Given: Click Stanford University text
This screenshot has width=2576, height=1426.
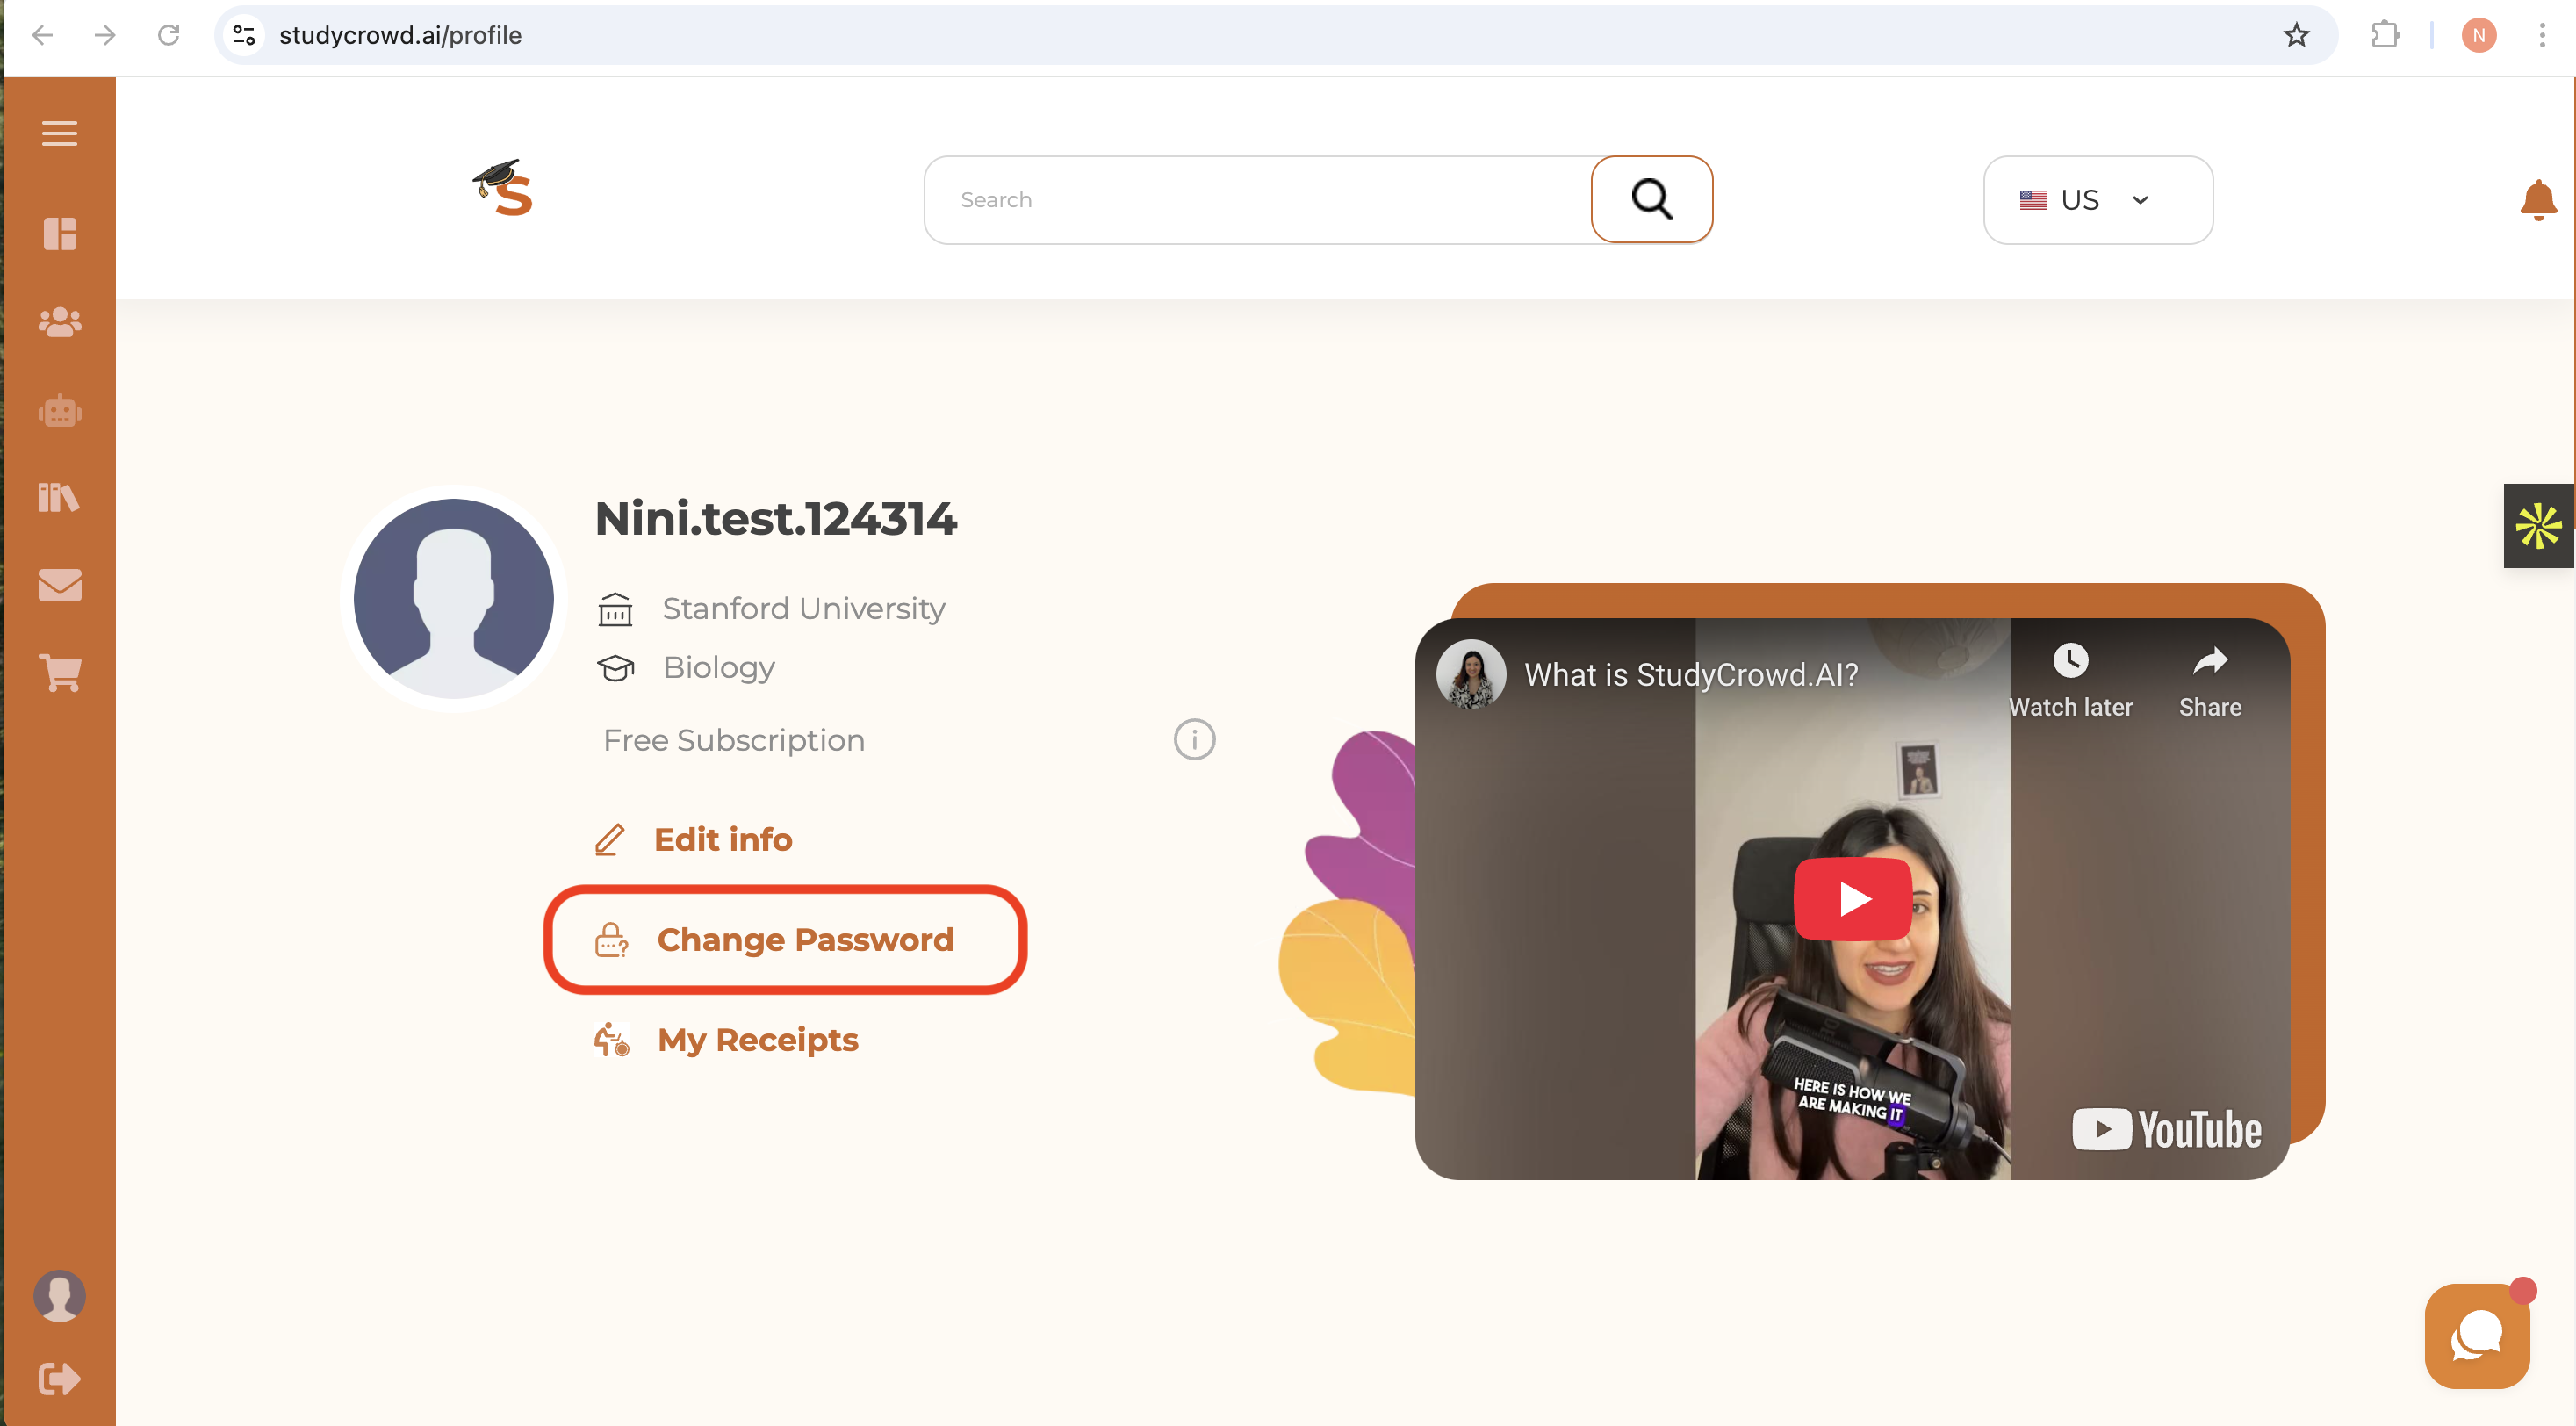Looking at the screenshot, I should (x=803, y=608).
